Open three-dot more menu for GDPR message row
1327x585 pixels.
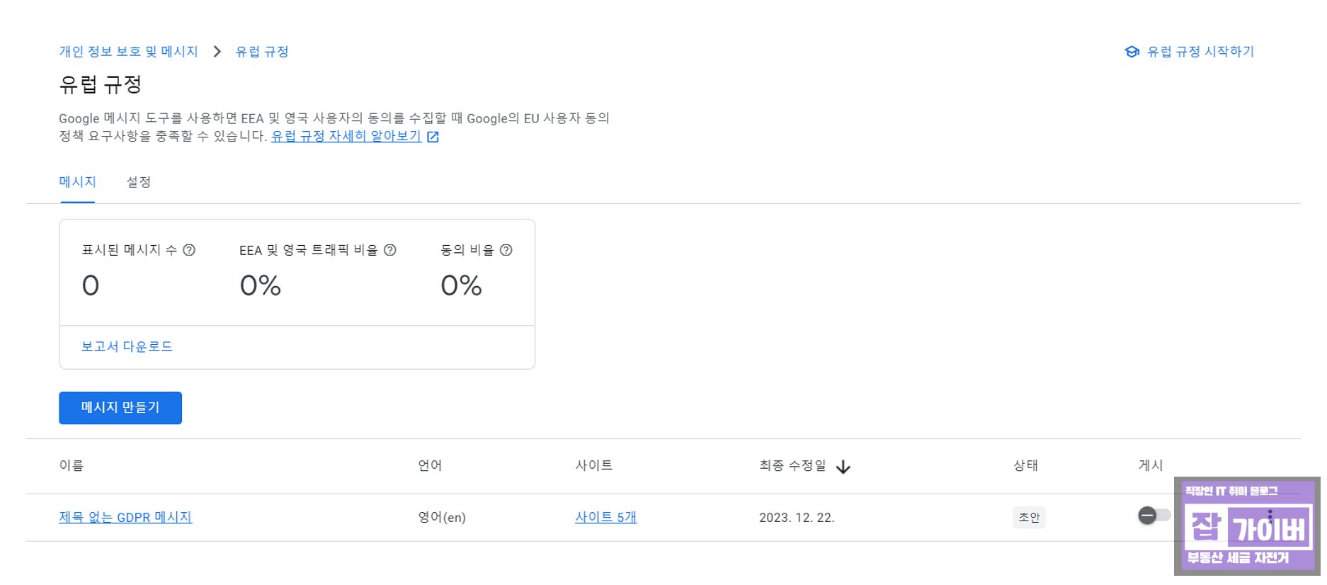tap(1270, 516)
